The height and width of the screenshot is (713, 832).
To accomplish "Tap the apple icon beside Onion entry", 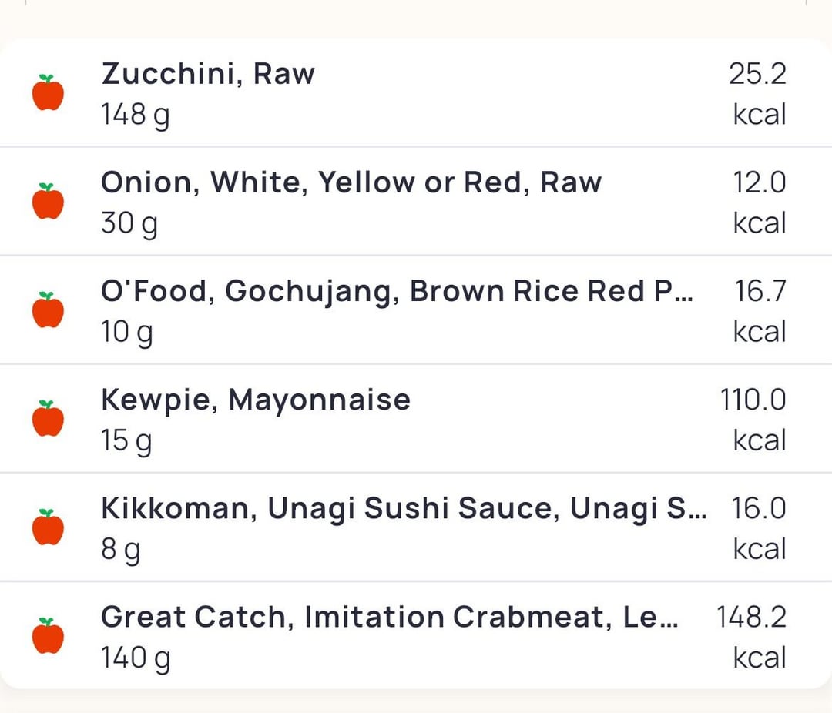I will point(48,202).
